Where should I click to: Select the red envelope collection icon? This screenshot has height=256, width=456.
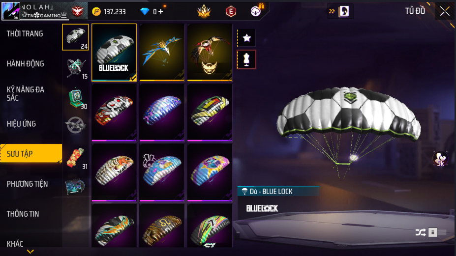coord(76,158)
